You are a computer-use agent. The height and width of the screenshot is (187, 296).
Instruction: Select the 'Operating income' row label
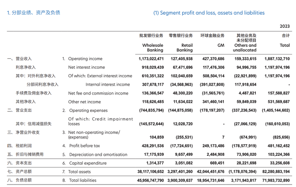point(85,59)
